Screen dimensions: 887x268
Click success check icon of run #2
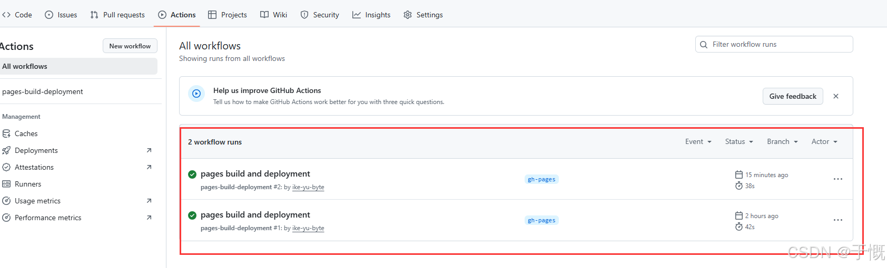point(192,174)
